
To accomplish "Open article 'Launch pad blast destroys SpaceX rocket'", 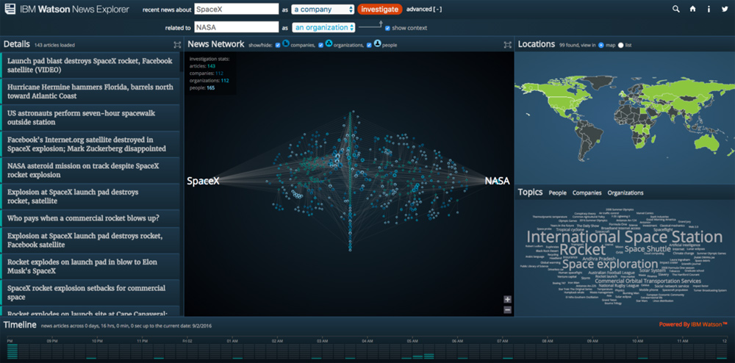I will click(90, 65).
